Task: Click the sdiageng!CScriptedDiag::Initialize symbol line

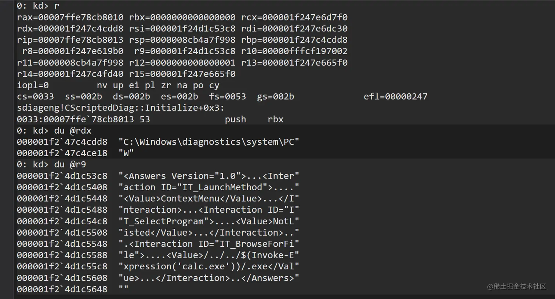Action: click(x=120, y=108)
